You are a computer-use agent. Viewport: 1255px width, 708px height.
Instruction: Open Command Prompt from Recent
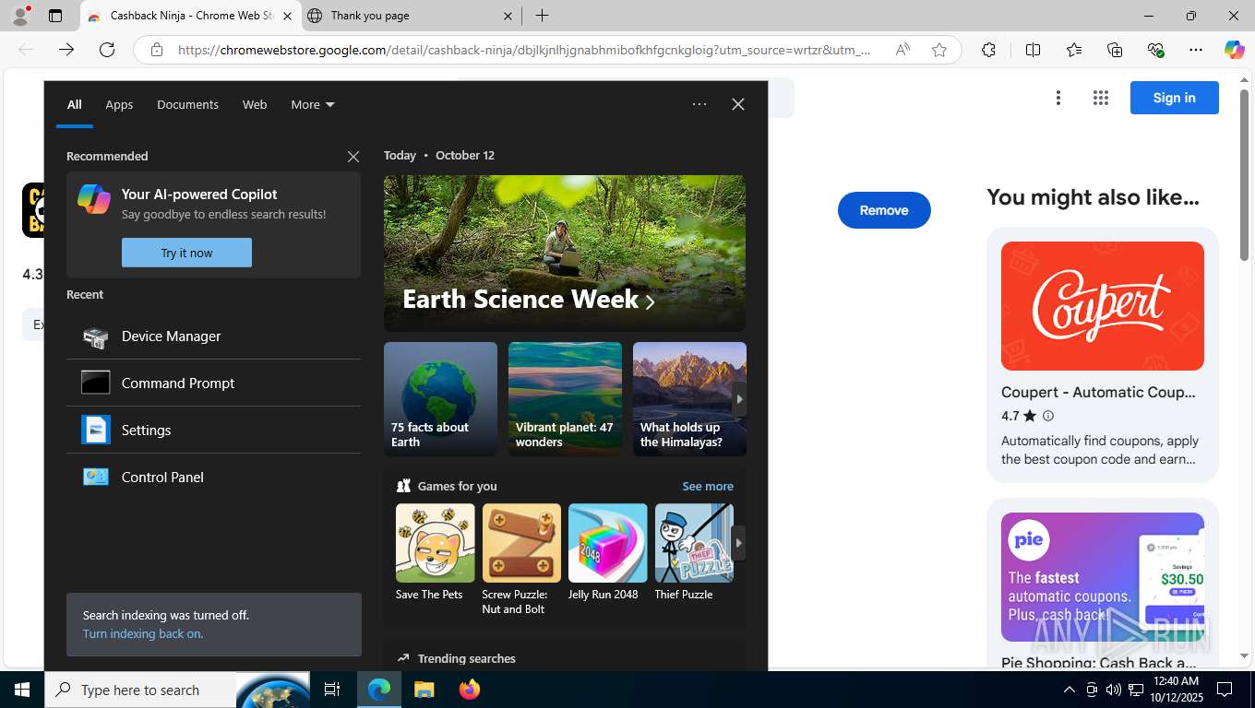[213, 383]
